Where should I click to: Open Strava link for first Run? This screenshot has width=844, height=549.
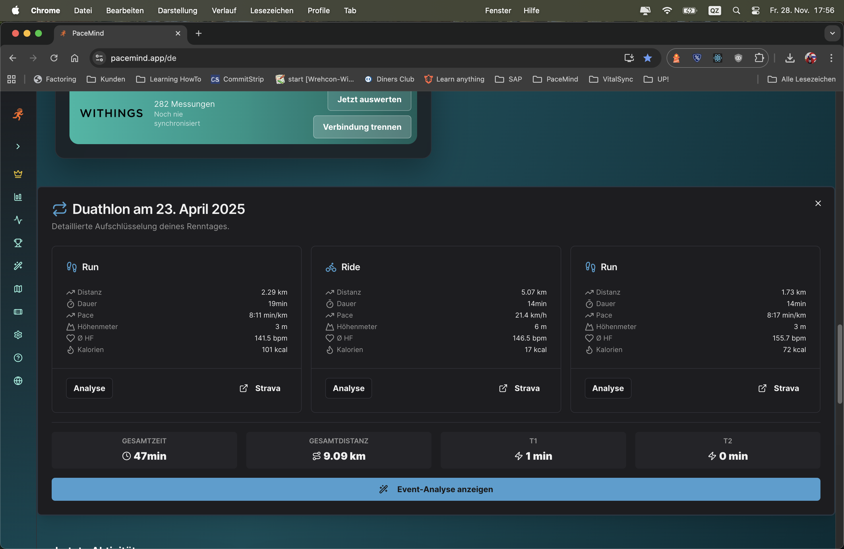coord(260,388)
